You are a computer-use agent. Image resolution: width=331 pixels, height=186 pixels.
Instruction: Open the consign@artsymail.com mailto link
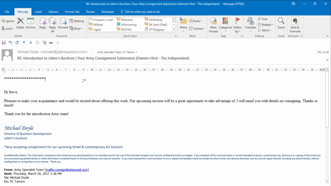(x=66, y=170)
